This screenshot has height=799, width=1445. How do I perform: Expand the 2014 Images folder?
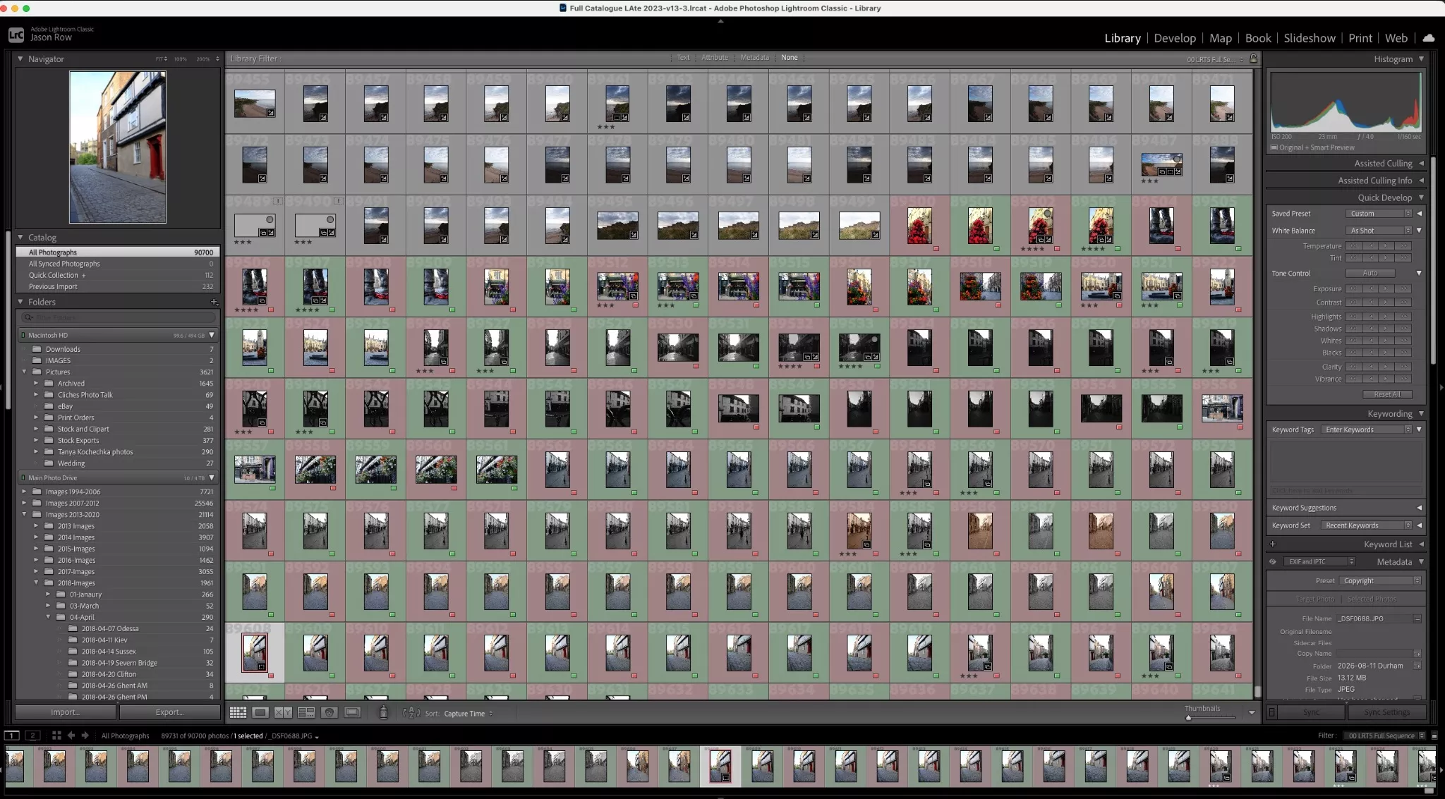pyautogui.click(x=36, y=537)
